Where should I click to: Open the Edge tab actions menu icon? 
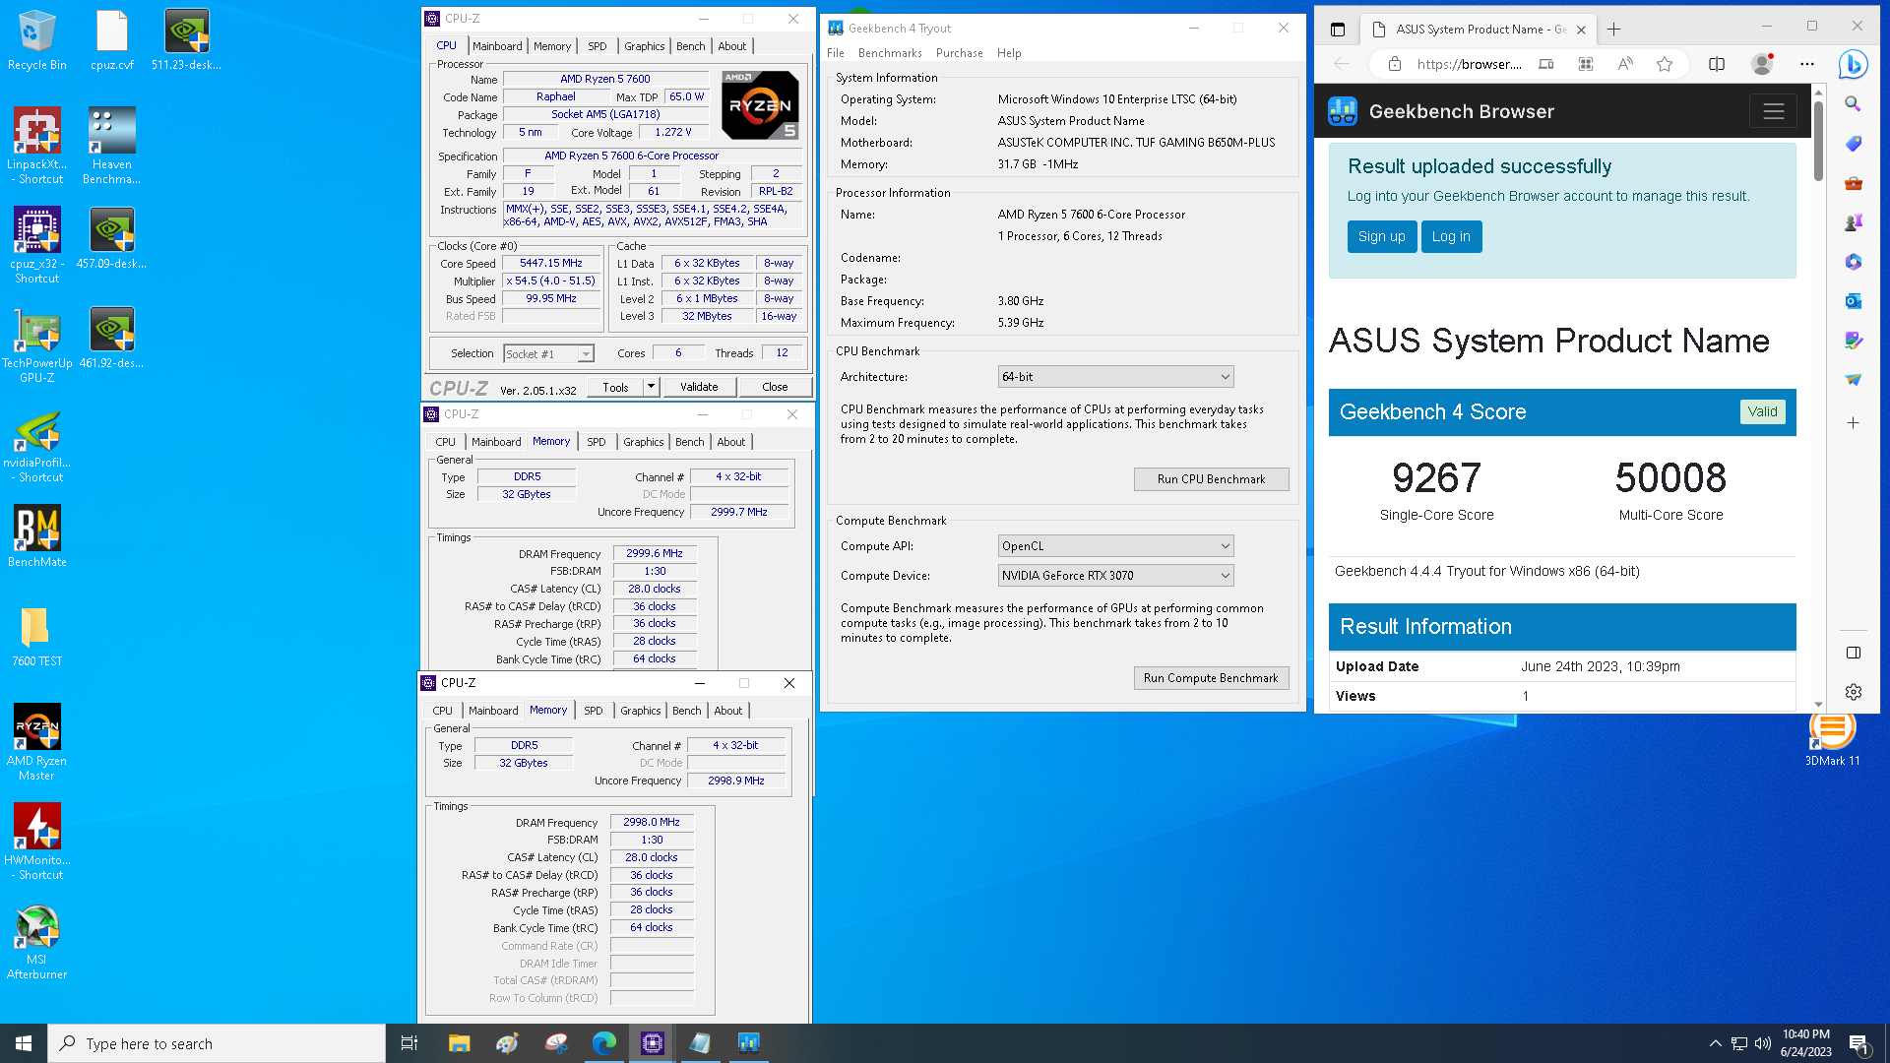pos(1338,30)
